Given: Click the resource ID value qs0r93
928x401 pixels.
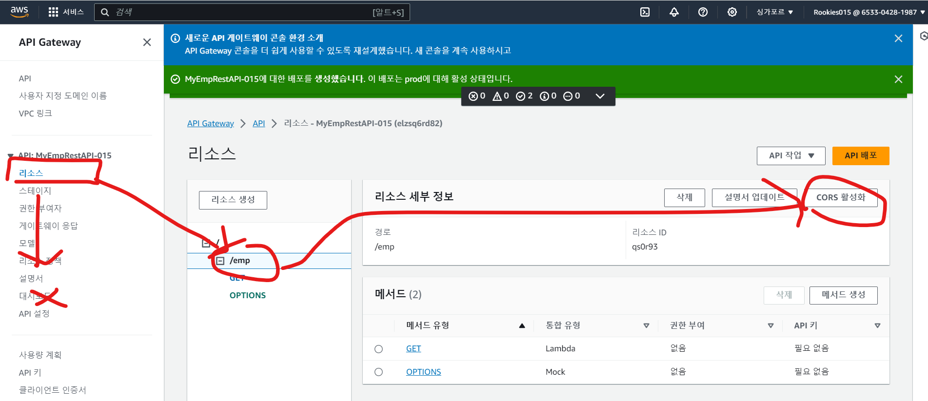Looking at the screenshot, I should [645, 247].
